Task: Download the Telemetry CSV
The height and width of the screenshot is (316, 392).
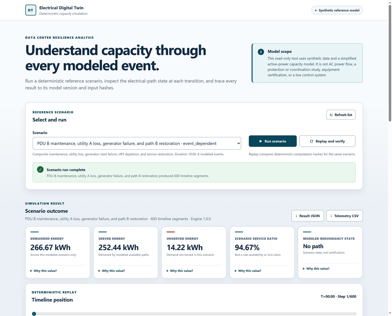Action: 345,216
